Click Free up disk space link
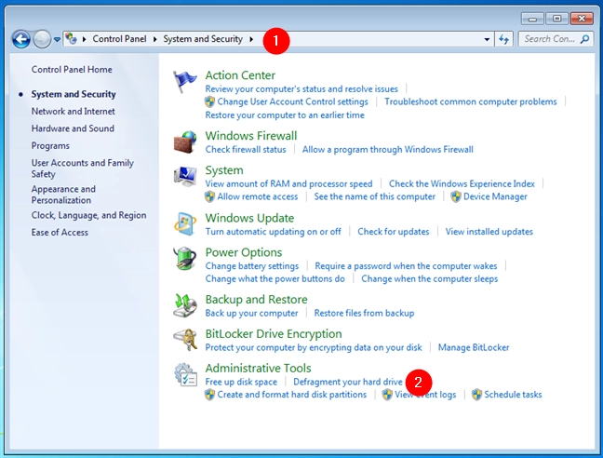Screen dimensions: 603x458 (x=241, y=382)
